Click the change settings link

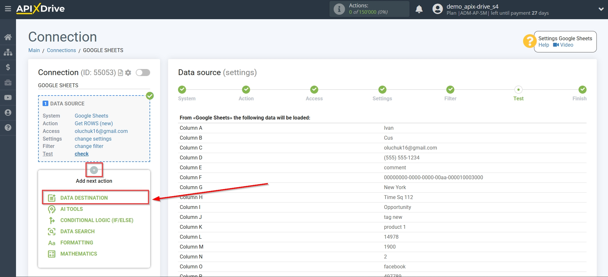pyautogui.click(x=93, y=139)
